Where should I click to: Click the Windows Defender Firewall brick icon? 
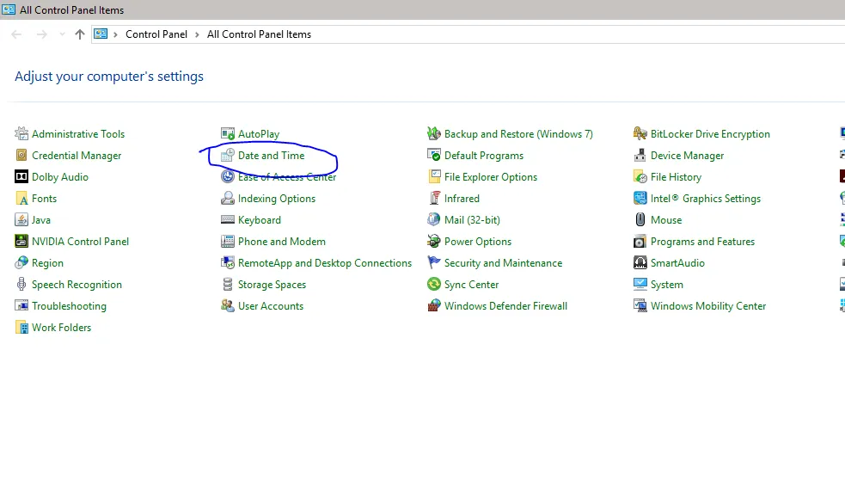(434, 306)
